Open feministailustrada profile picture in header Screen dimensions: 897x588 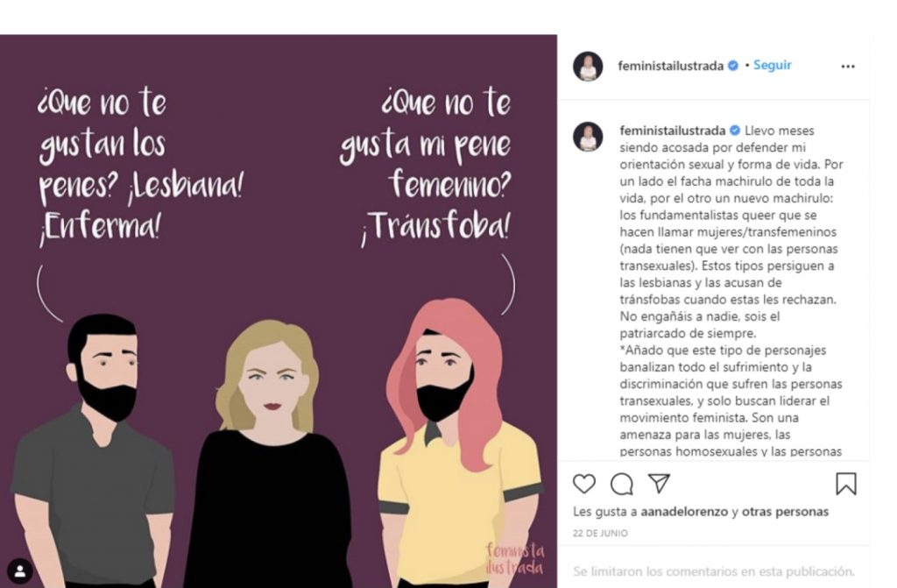pyautogui.click(x=588, y=67)
